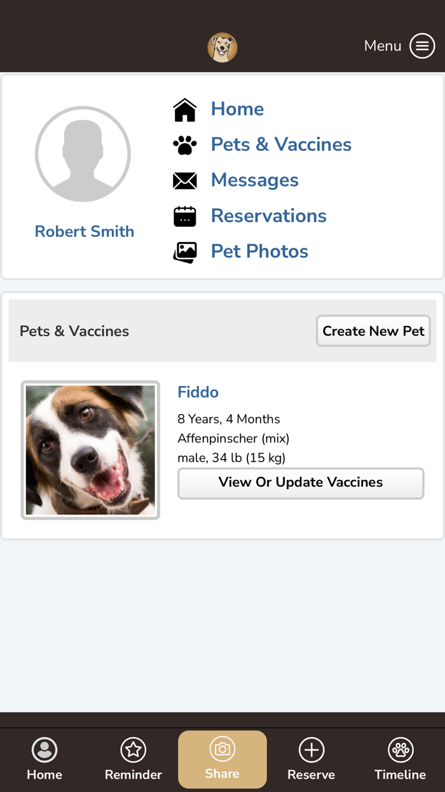The height and width of the screenshot is (792, 445).
Task: Click the photo icon beside Pet Photos
Action: click(x=184, y=251)
